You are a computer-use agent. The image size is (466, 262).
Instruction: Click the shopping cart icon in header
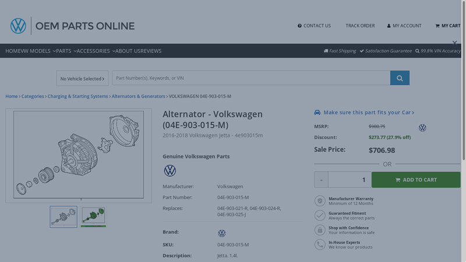pyautogui.click(x=437, y=26)
